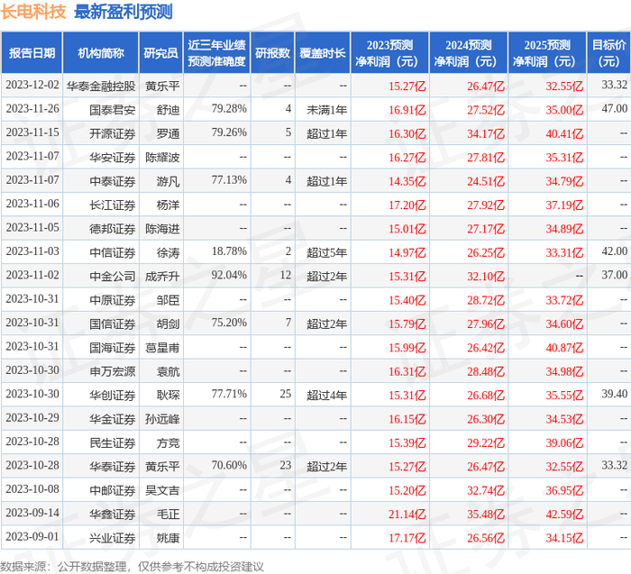Image resolution: width=631 pixels, height=574 pixels.
Task: Select institution 中泰证券
Action: pyautogui.click(x=113, y=181)
